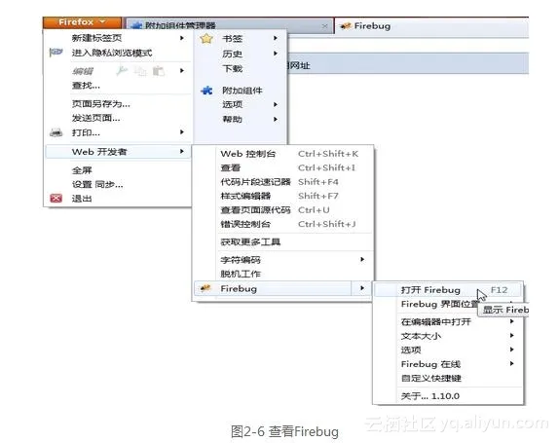The width and height of the screenshot is (559, 443).
Task: Select Firebug 界面位置
Action: 439,304
